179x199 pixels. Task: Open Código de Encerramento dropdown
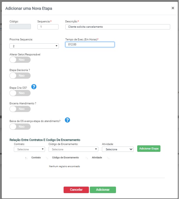pos(73,149)
